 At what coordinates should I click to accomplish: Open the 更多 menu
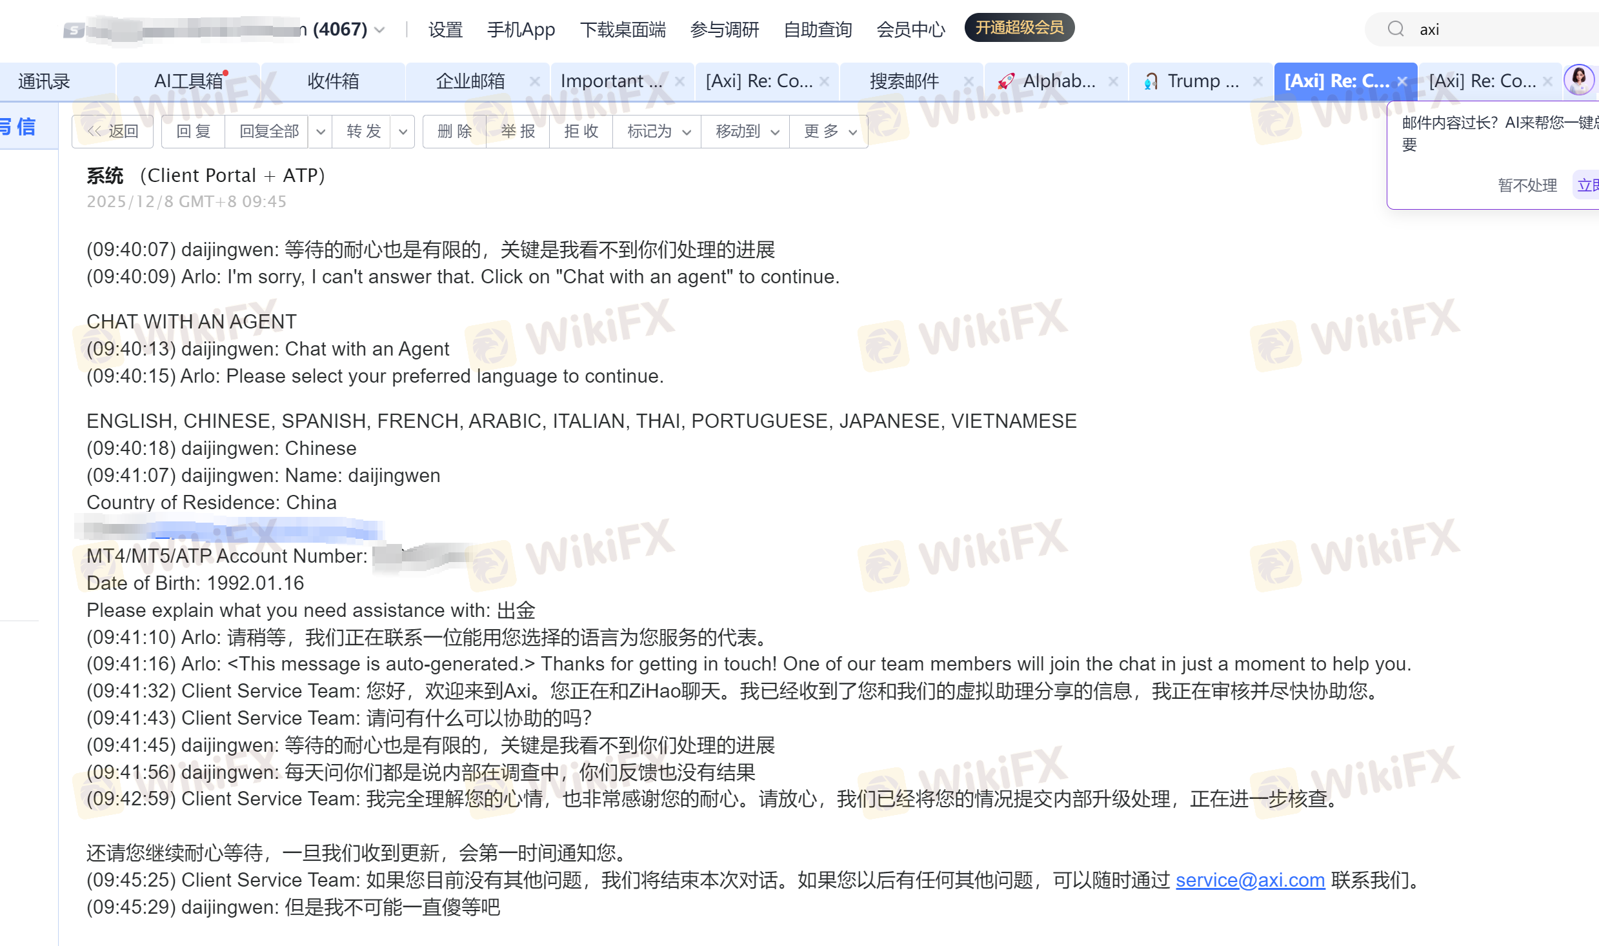coord(829,132)
